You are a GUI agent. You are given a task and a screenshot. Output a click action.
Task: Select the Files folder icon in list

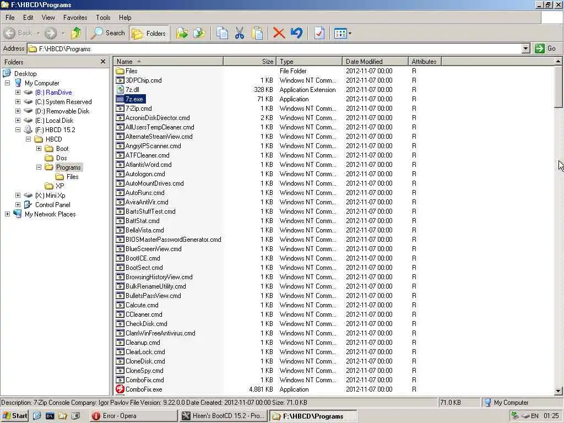point(120,71)
